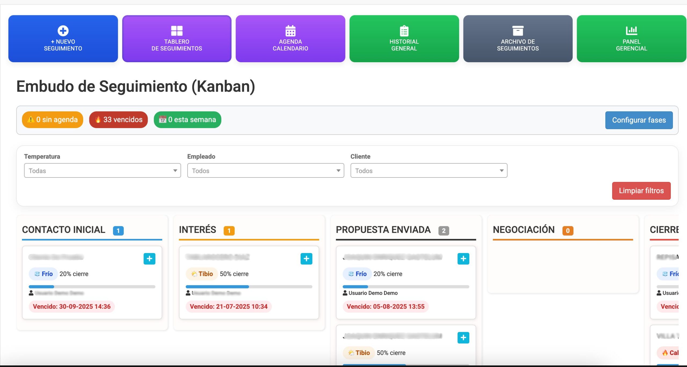
Task: Add a task on the Contacto Inicial card
Action: 149,259
